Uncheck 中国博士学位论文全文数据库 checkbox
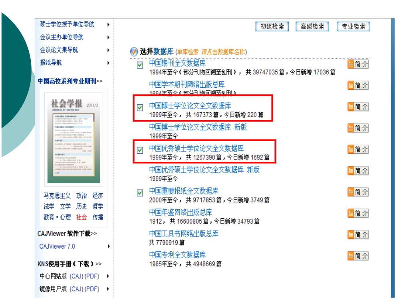 pos(140,108)
